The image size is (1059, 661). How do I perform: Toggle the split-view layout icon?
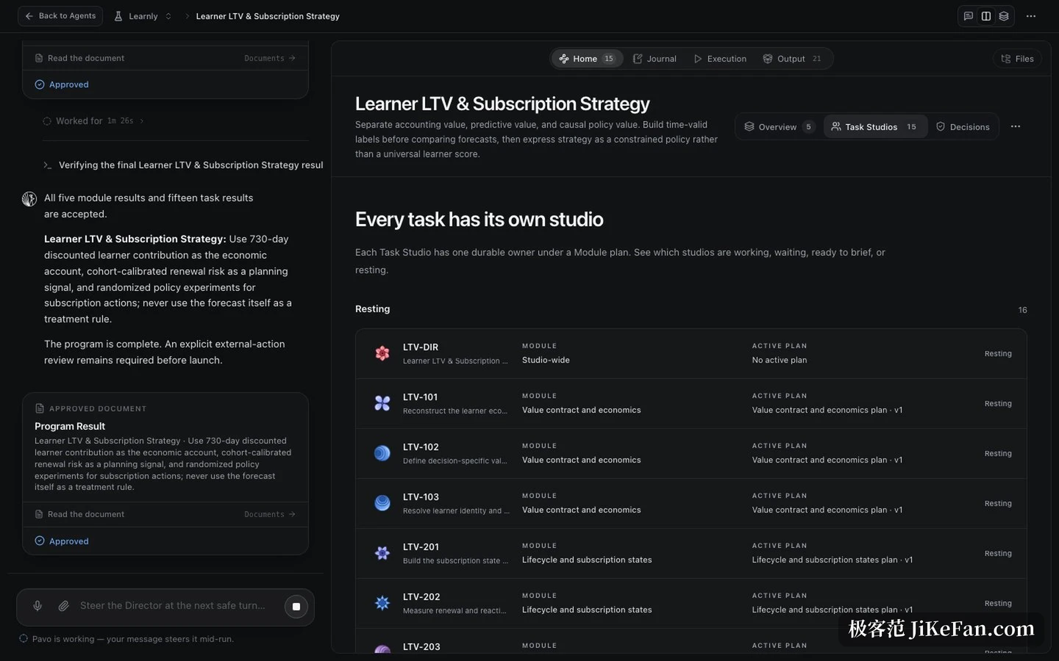[986, 16]
